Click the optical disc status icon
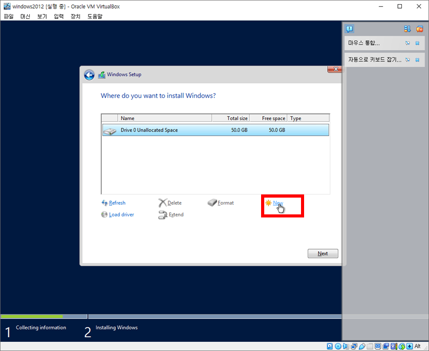This screenshot has width=429, height=351. tap(338, 346)
